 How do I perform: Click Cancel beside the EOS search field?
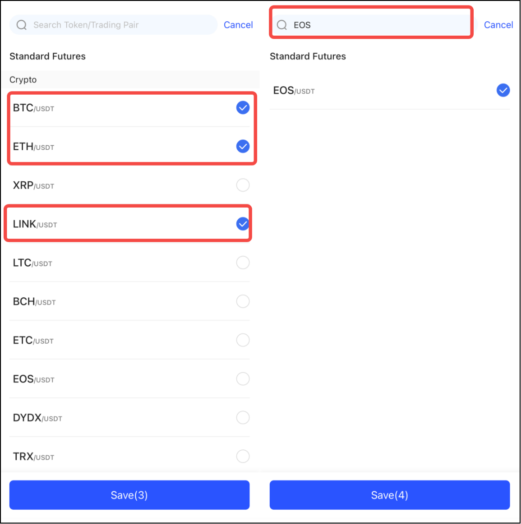498,25
